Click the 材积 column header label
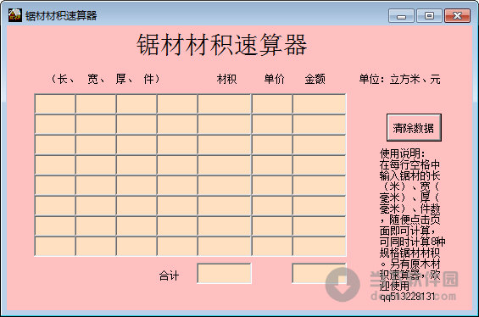 click(x=226, y=79)
